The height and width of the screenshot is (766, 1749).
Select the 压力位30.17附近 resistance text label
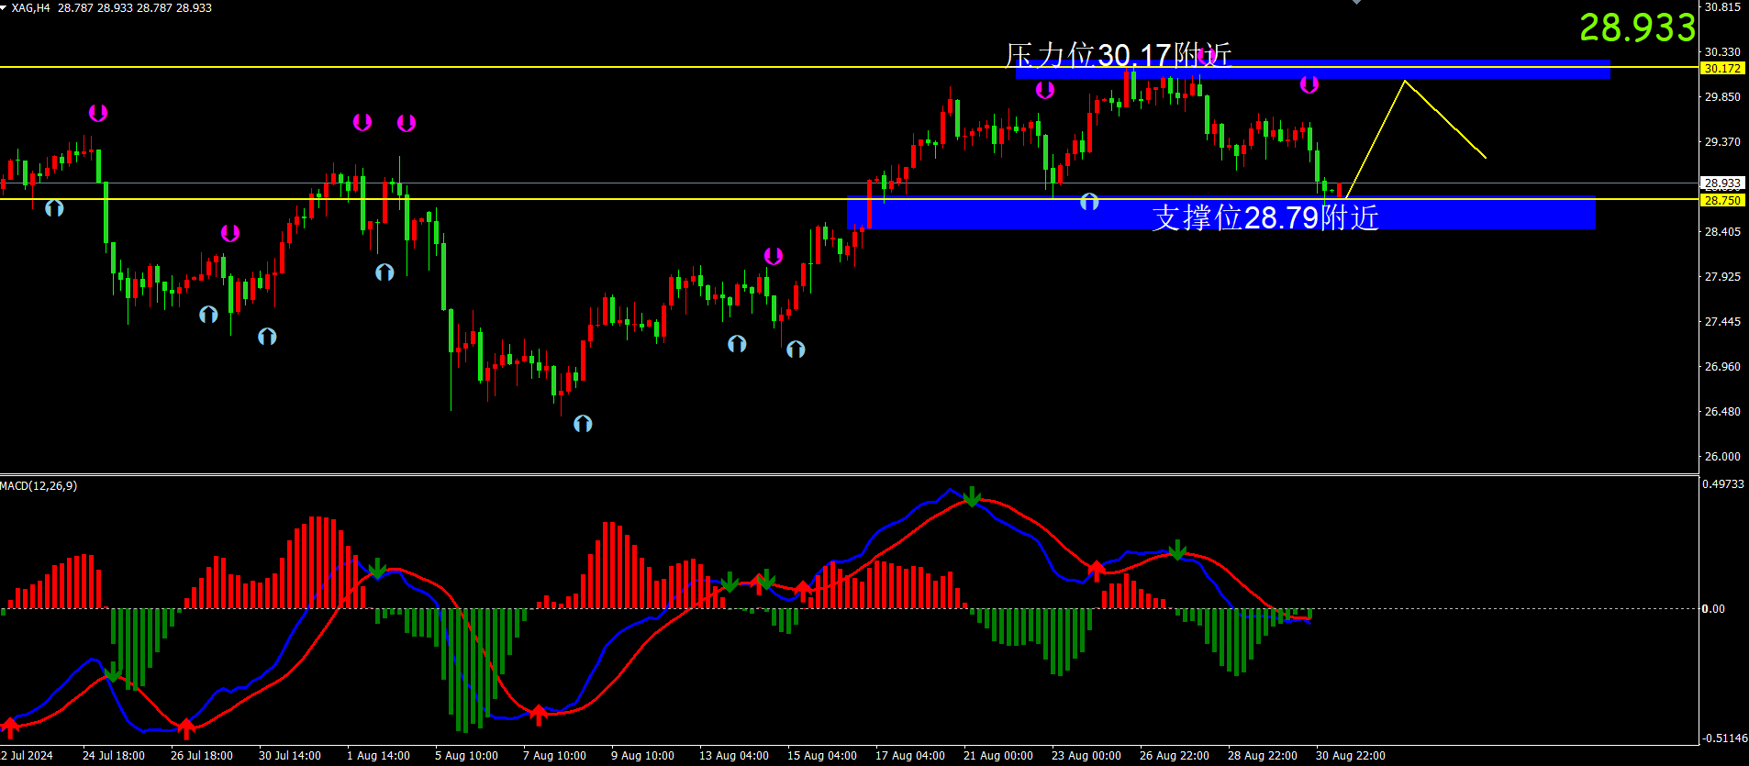point(1118,55)
